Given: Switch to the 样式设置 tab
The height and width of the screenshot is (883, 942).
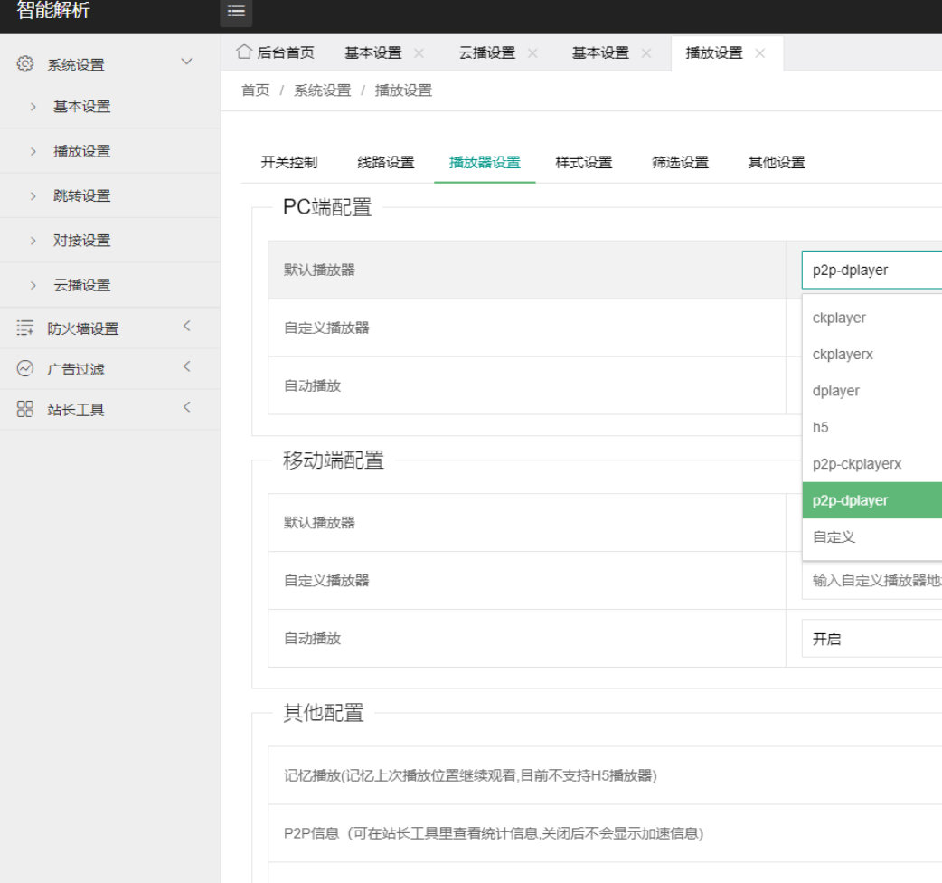Looking at the screenshot, I should [581, 163].
